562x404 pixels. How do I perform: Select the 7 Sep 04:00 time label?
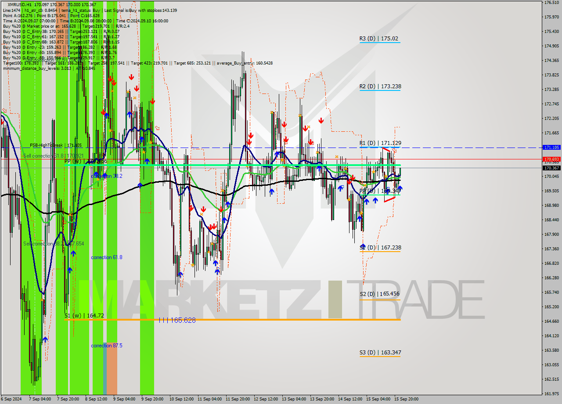[40, 399]
